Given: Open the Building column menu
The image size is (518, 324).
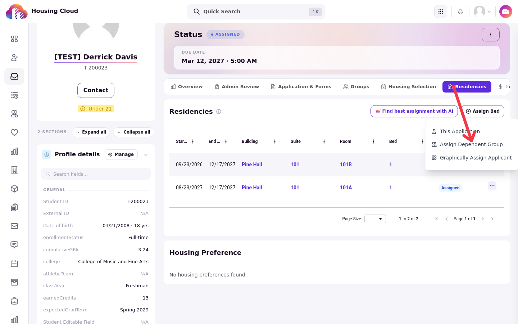Looking at the screenshot, I should click(x=275, y=141).
